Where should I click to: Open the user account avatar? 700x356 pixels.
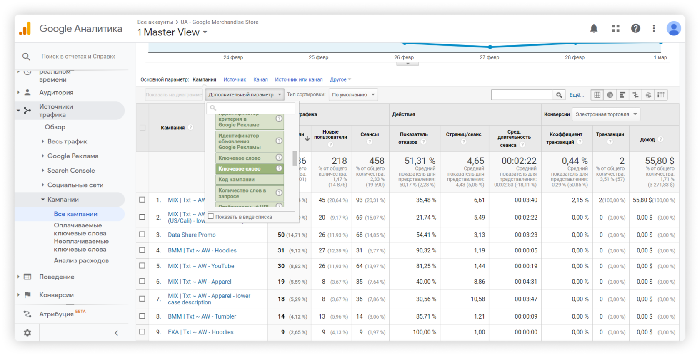pos(673,28)
